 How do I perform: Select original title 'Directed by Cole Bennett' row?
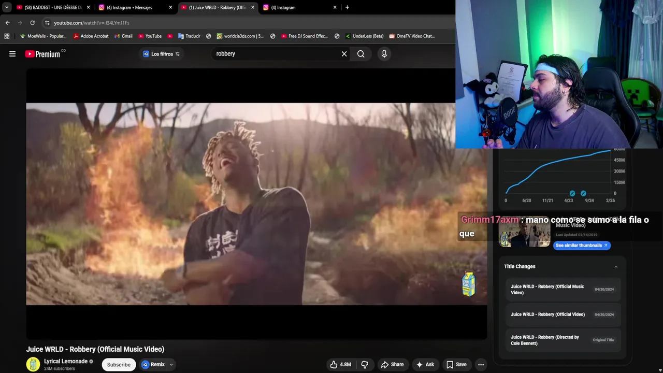click(563, 340)
